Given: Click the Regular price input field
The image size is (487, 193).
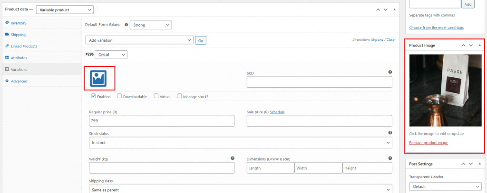Looking at the screenshot, I should pos(162,121).
